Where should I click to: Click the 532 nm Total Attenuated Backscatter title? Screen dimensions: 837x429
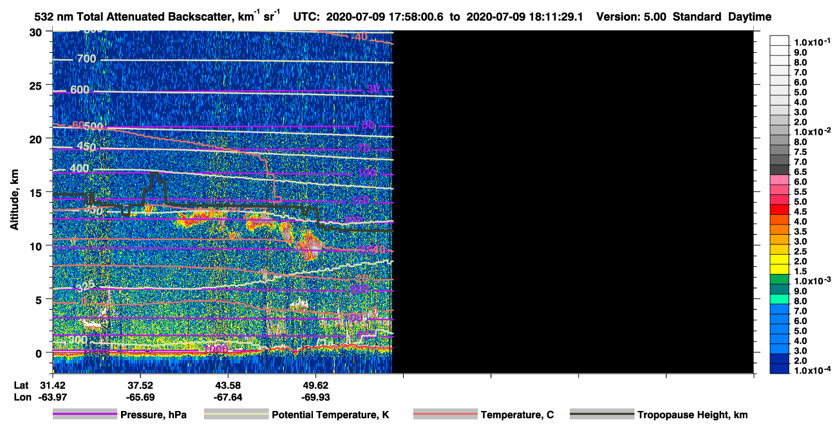(x=146, y=17)
